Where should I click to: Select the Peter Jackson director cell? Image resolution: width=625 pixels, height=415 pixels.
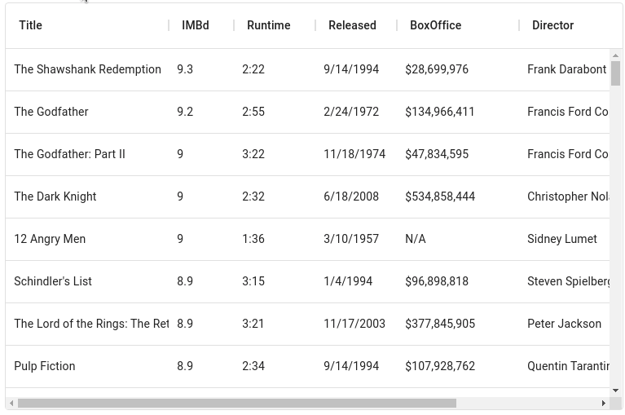pyautogui.click(x=564, y=324)
